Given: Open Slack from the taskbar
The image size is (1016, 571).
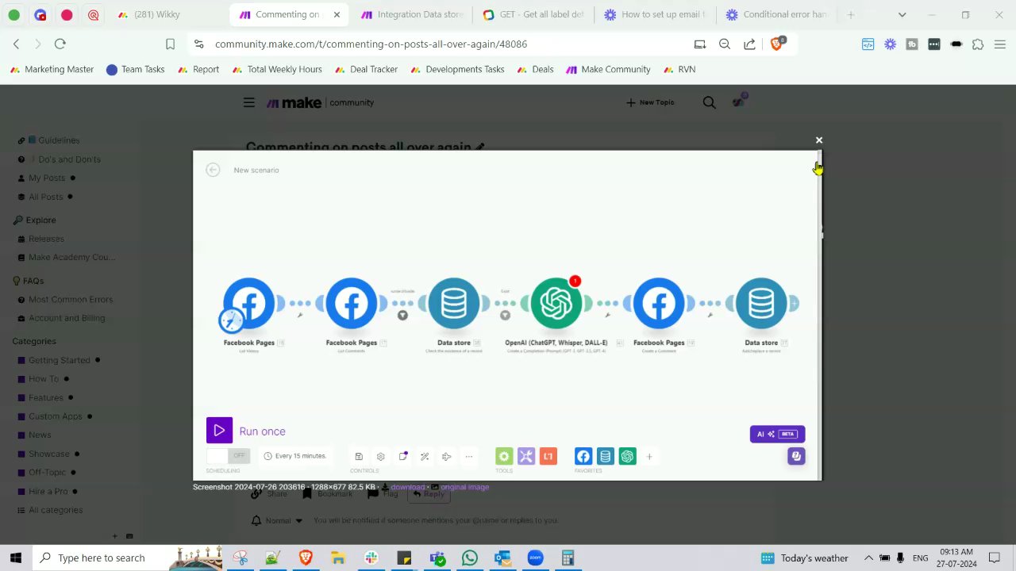Looking at the screenshot, I should (371, 558).
